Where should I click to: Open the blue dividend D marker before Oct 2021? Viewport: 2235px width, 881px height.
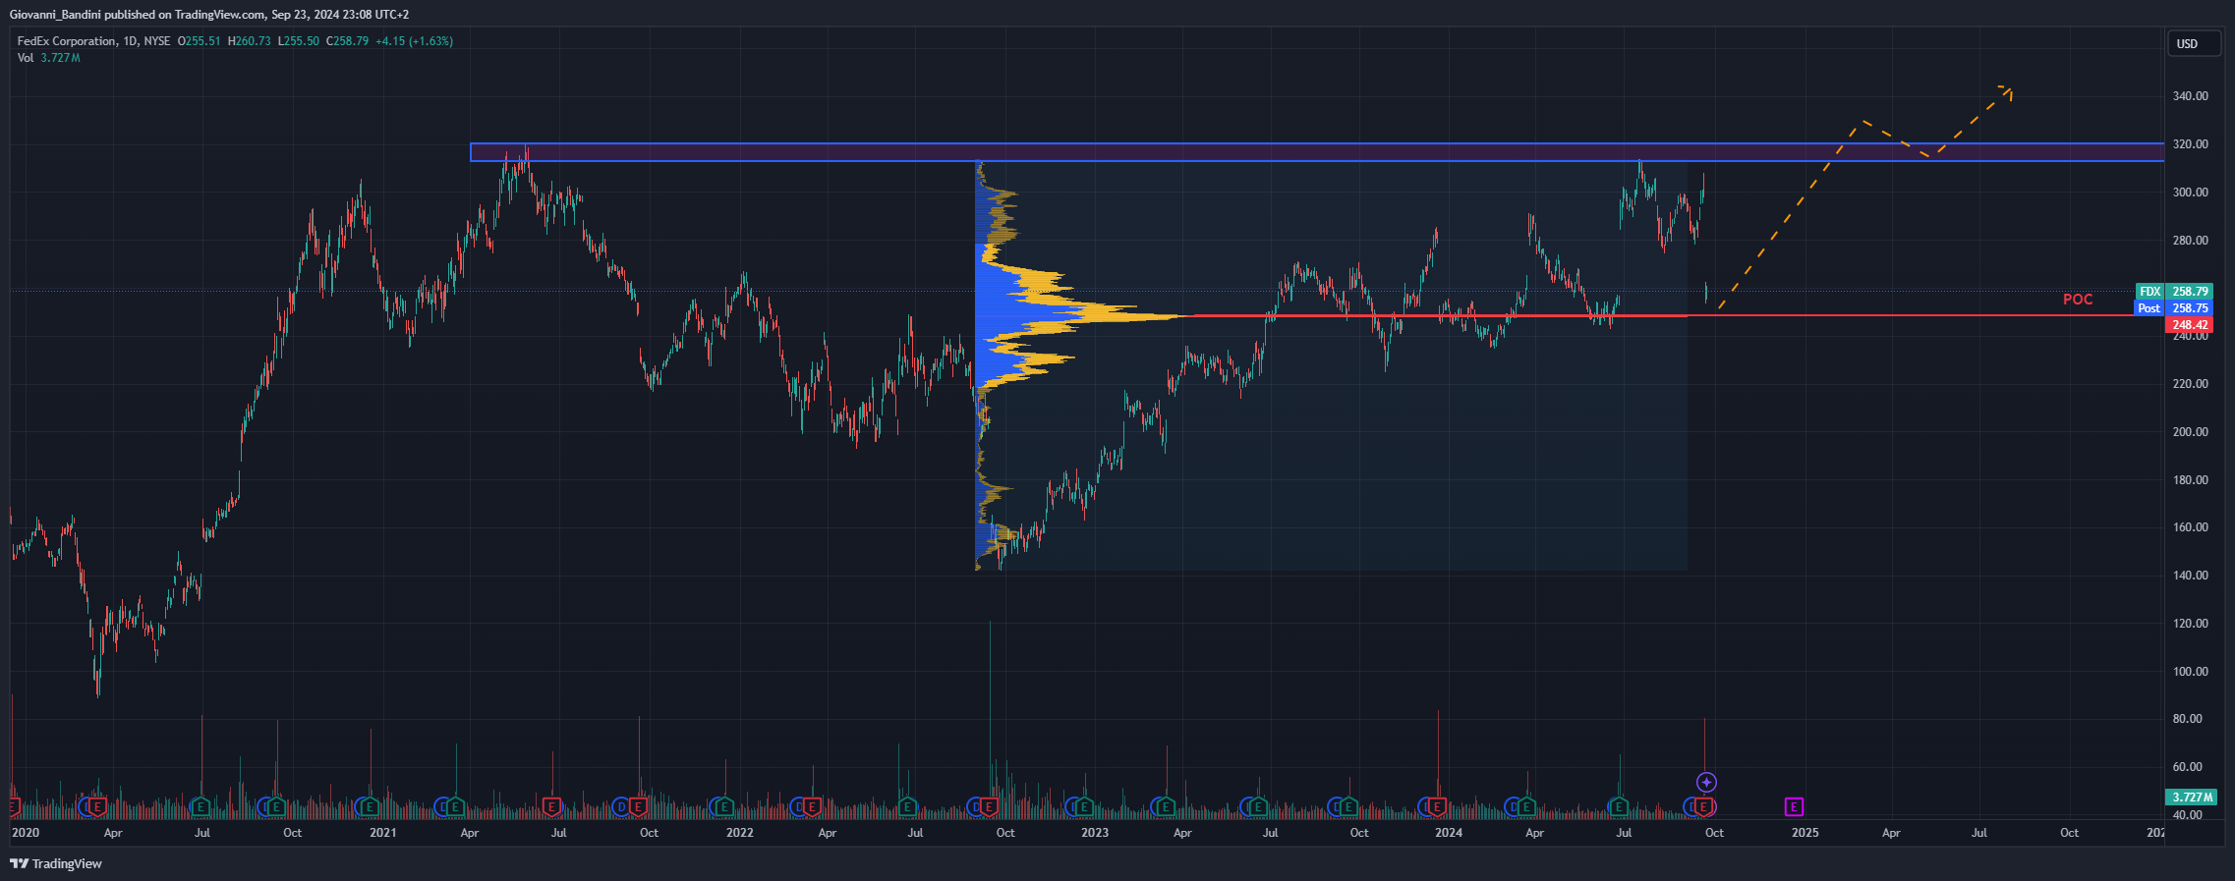pyautogui.click(x=620, y=806)
